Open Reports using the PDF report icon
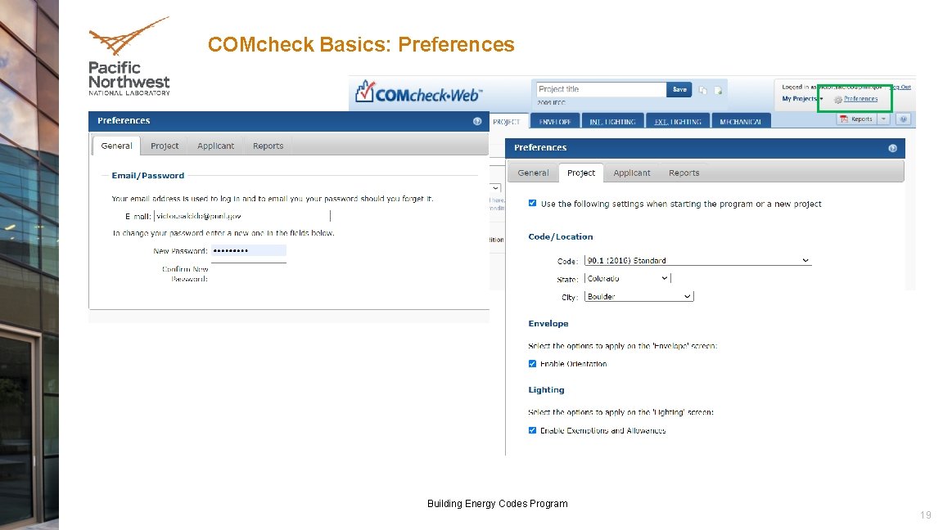This screenshot has height=530, width=943. [843, 119]
